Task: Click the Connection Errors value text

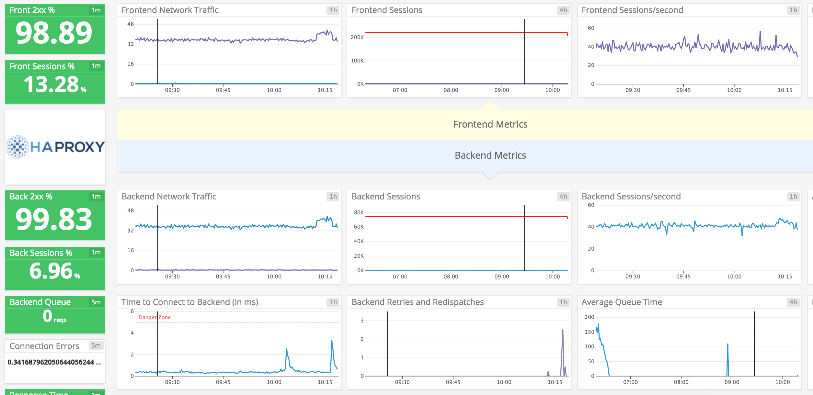Action: (51, 362)
